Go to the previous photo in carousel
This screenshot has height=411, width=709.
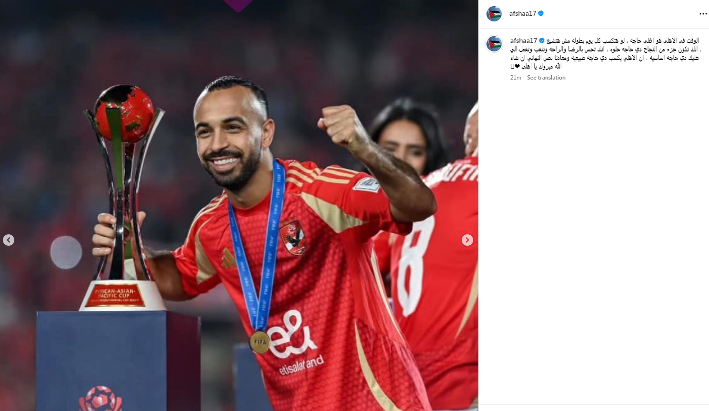(x=9, y=240)
